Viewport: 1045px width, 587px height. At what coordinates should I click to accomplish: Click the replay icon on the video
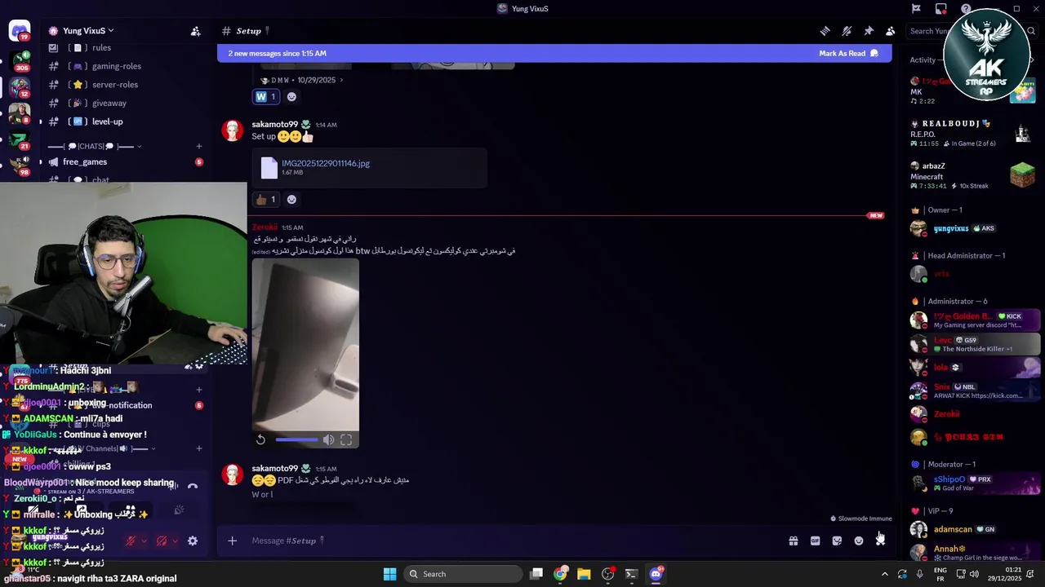pos(260,439)
